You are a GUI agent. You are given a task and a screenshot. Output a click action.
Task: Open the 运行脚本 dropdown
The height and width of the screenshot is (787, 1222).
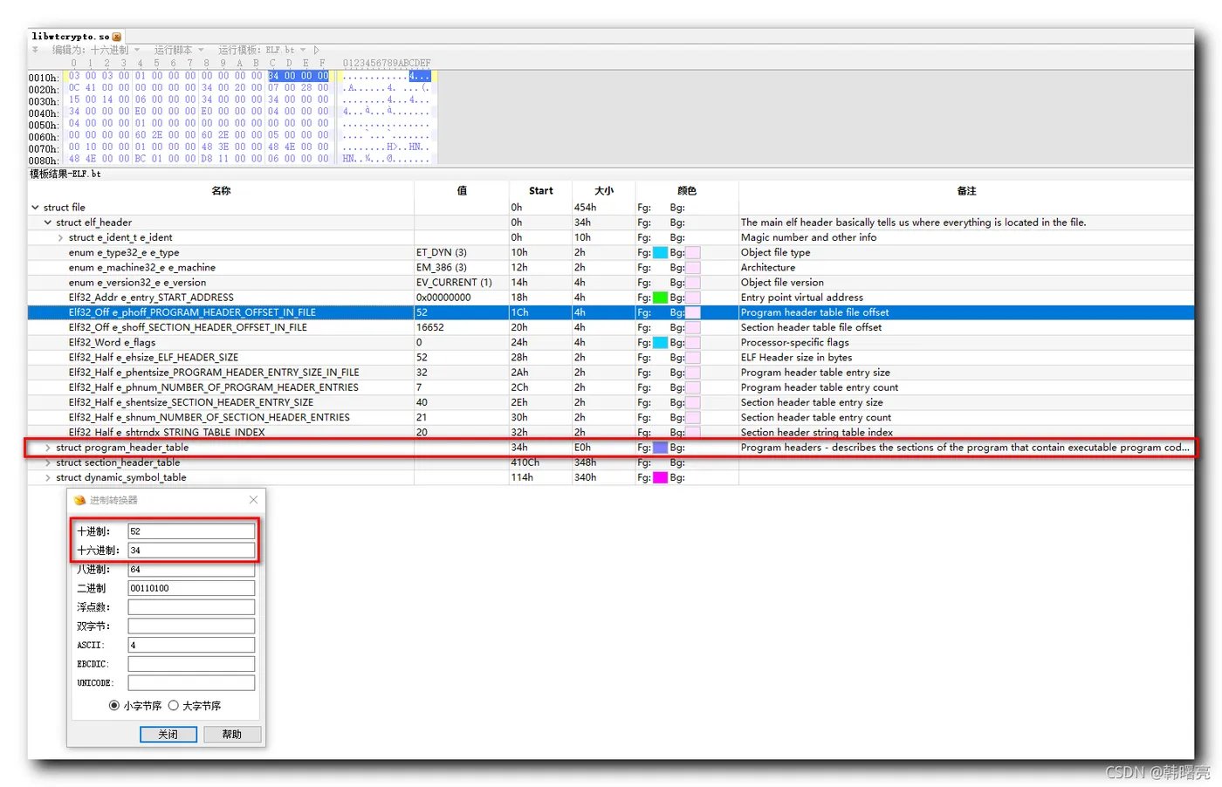[x=179, y=50]
